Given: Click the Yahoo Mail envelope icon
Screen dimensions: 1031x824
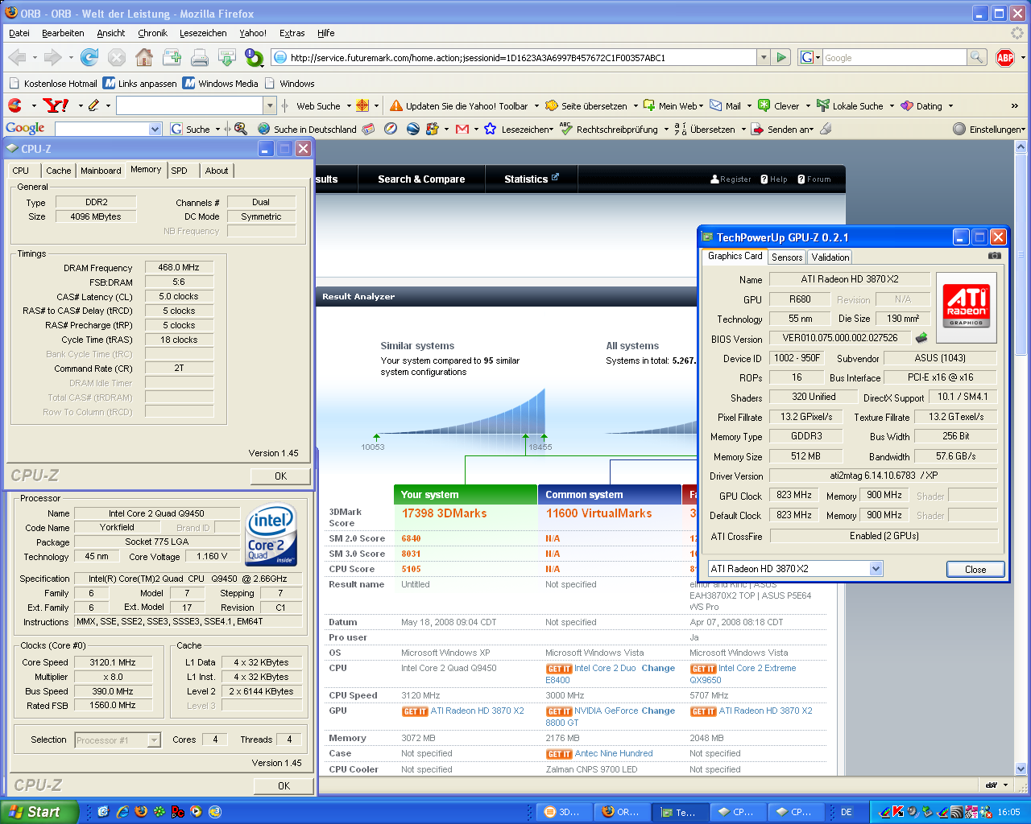Looking at the screenshot, I should tap(715, 105).
